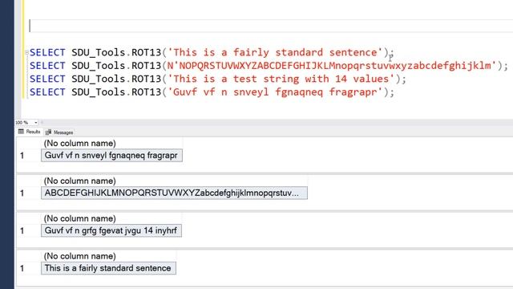Viewport: 513px width, 289px height.
Task: Click row number 1 of 'Guvf vf n snveyl' result
Action: point(22,155)
